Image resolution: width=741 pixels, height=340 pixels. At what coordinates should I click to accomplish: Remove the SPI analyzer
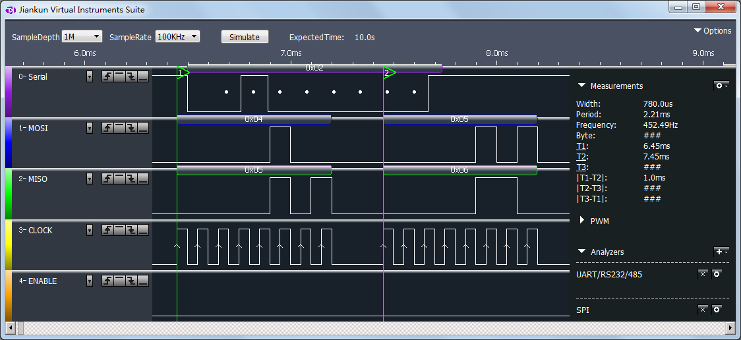tap(703, 310)
